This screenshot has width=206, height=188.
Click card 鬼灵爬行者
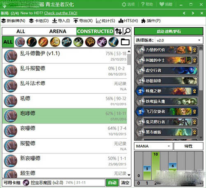(166, 122)
